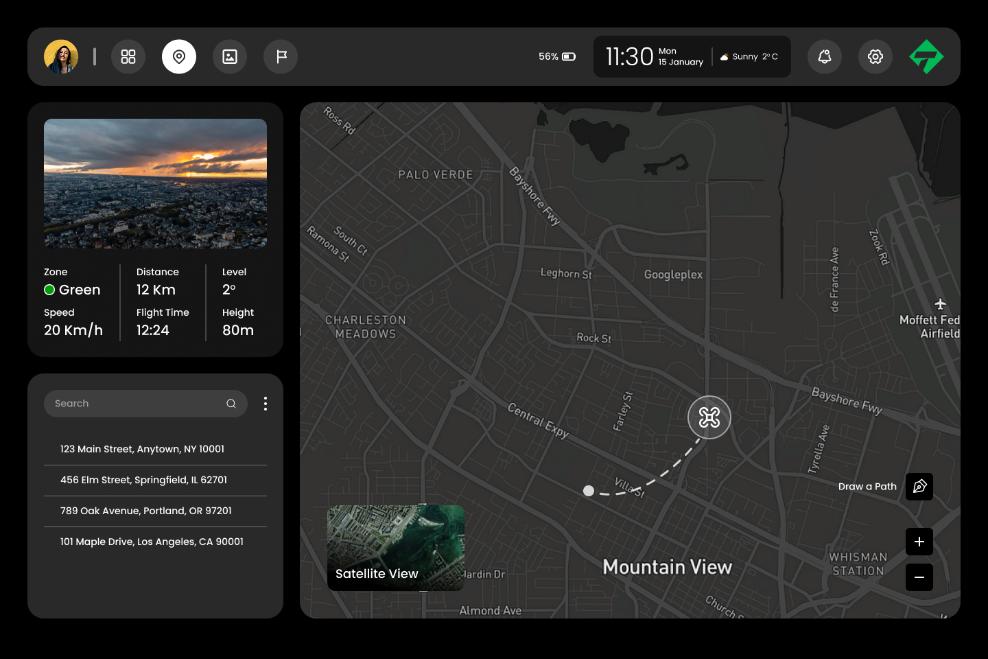Focus the address Search field

pyautogui.click(x=145, y=404)
